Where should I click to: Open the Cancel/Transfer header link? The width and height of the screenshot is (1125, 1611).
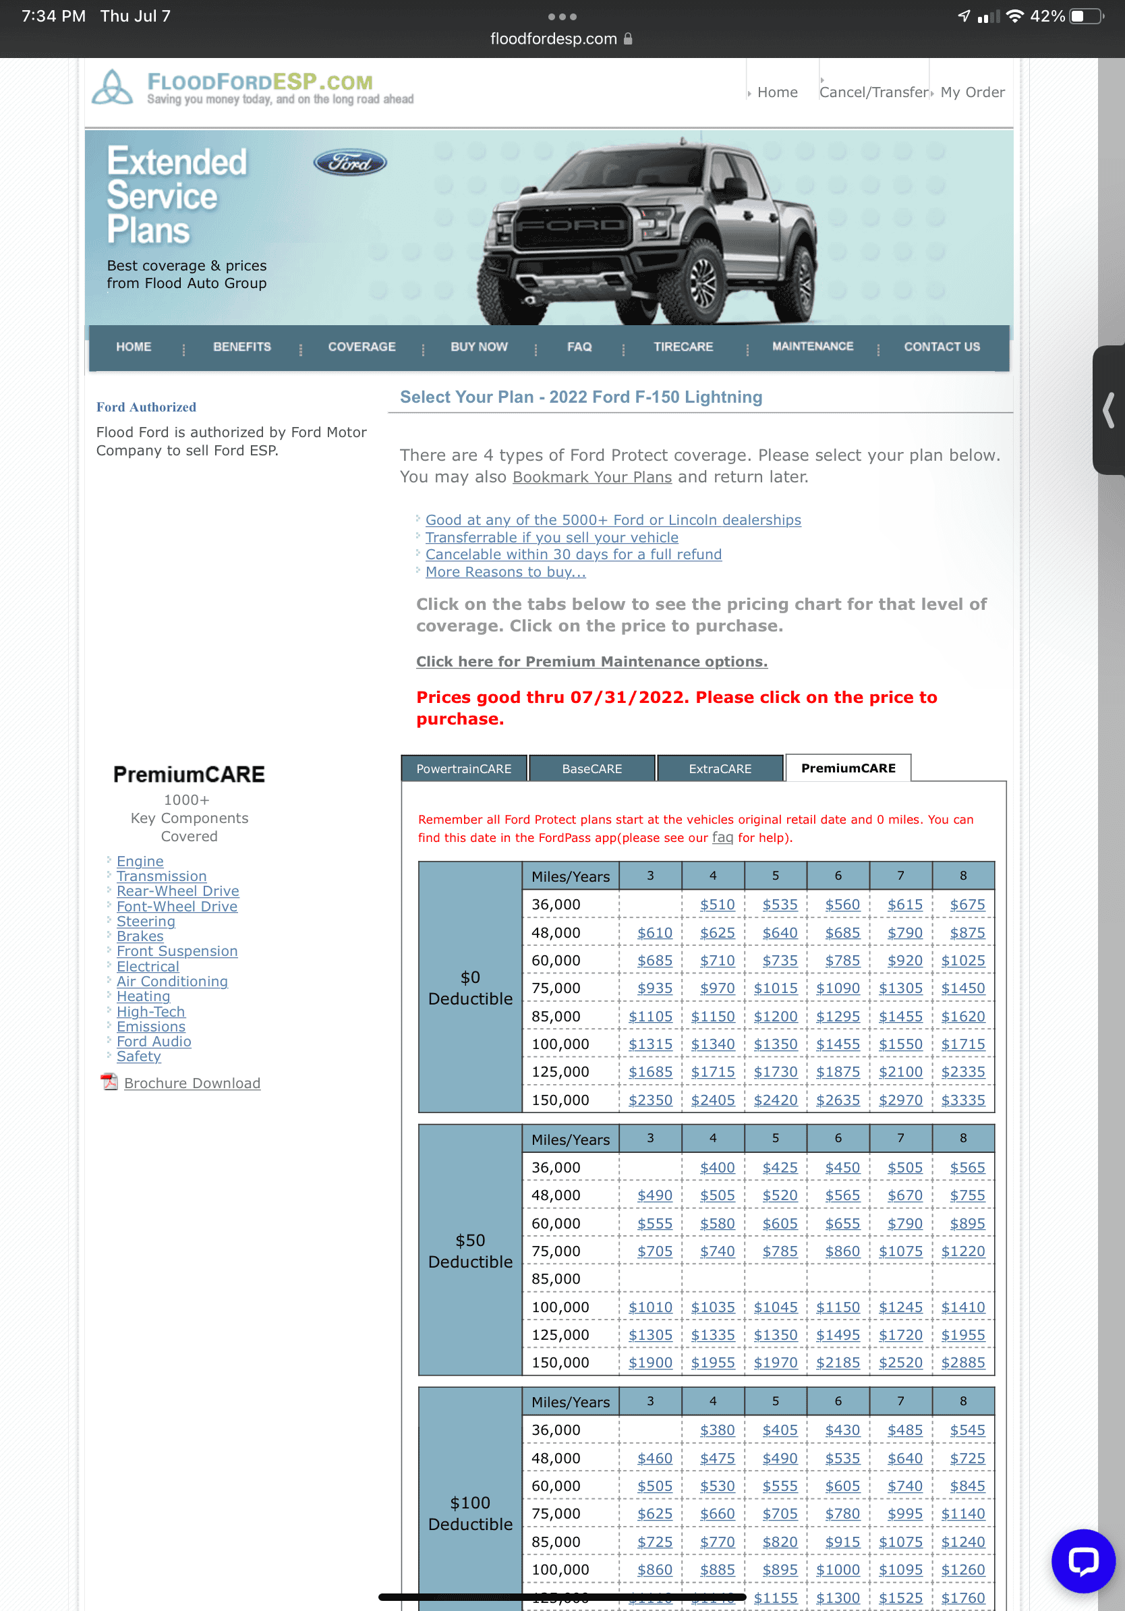[x=874, y=92]
